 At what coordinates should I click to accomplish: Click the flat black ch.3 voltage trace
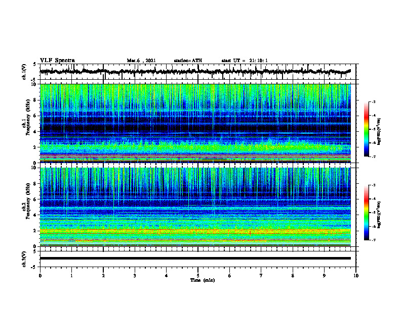point(195,259)
